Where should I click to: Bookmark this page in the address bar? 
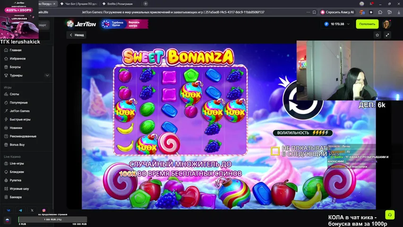click(314, 12)
